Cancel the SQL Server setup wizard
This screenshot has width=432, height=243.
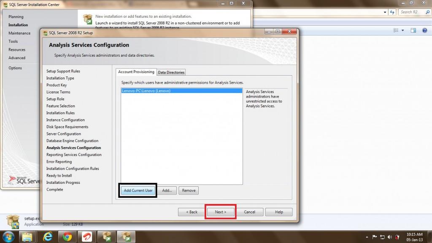[249, 212]
